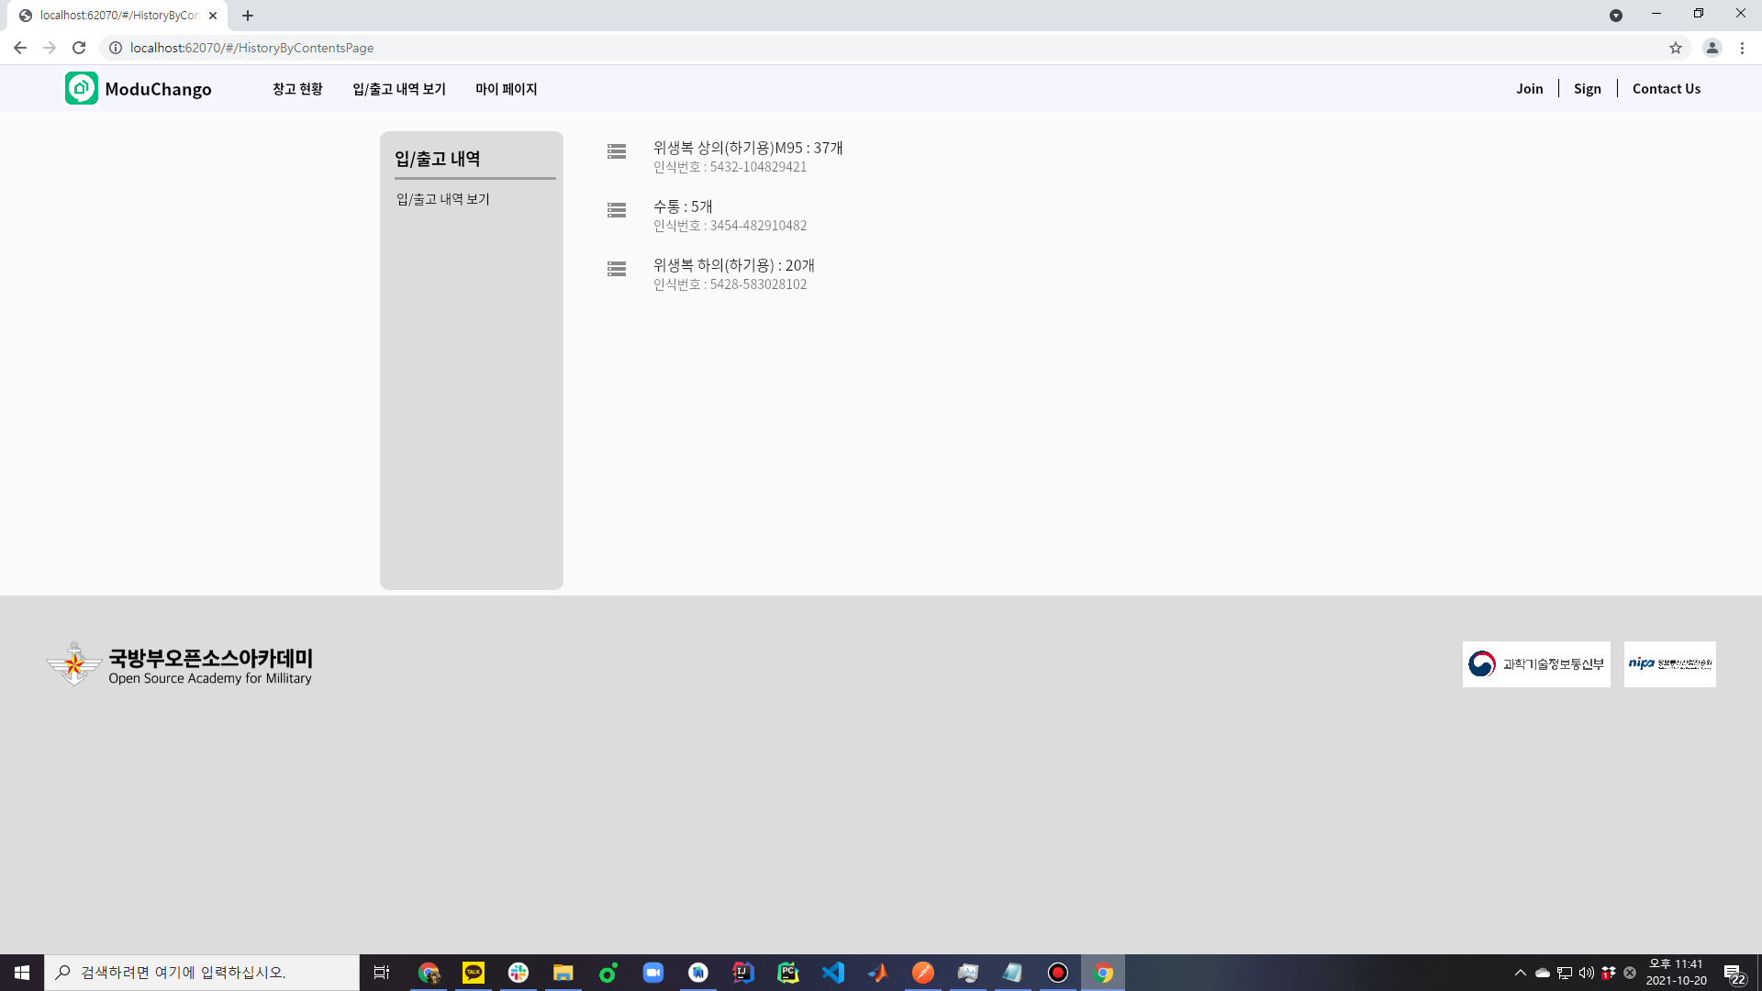Screen dimensions: 1762x991
Task: Click the list icon beside 위생복 하의(하기용)
Action: [x=617, y=270]
